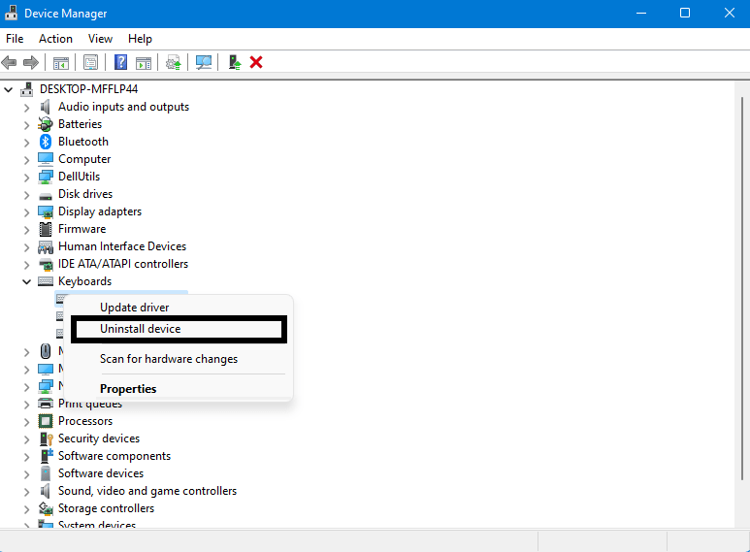
Task: Open Help via the question mark toolbar icon
Action: [120, 62]
